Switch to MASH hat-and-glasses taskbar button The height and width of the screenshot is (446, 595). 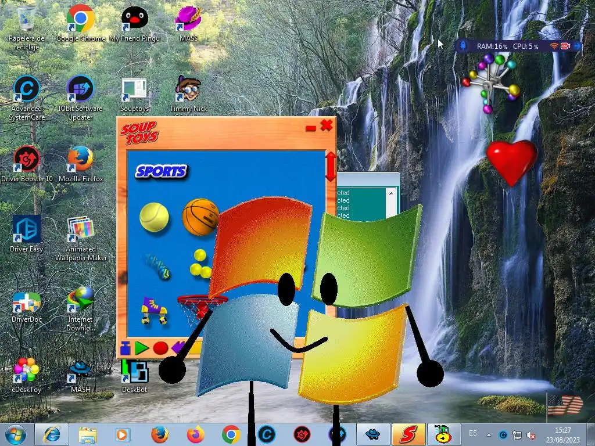(x=373, y=434)
